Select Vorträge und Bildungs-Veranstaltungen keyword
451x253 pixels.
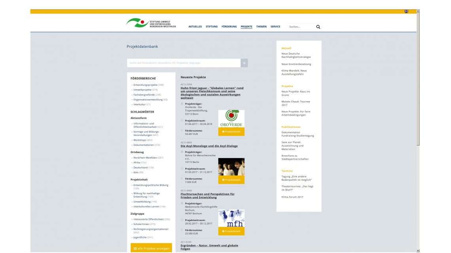point(146,133)
